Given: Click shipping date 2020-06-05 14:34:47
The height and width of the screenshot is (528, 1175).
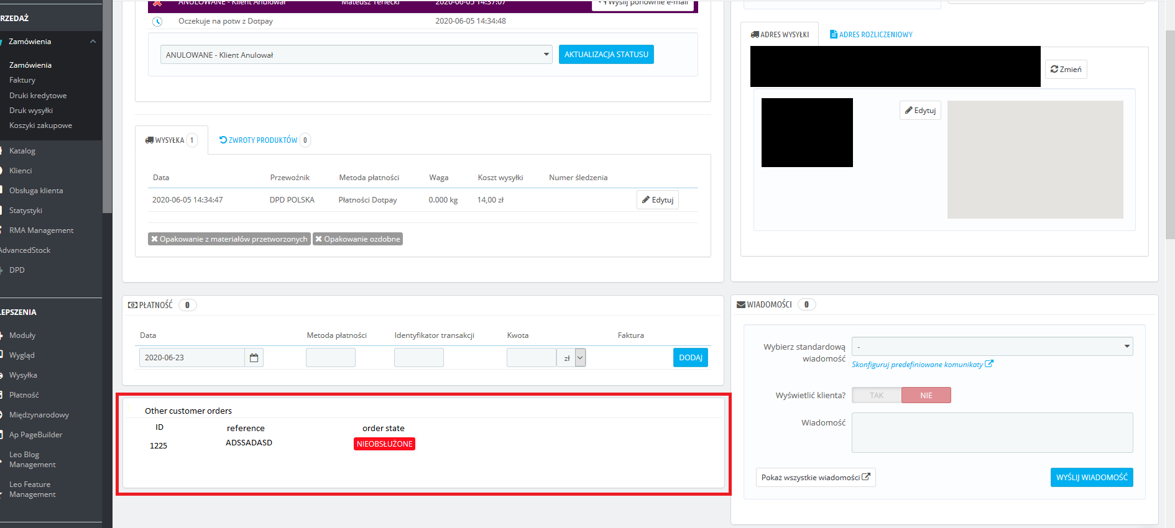Looking at the screenshot, I should coord(187,200).
